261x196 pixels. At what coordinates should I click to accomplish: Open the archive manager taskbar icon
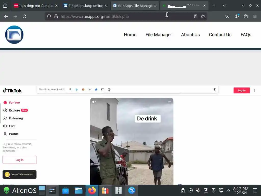119,190
